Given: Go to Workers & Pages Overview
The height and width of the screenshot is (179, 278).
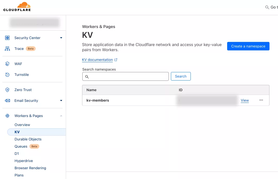Looking at the screenshot, I should (22, 125).
